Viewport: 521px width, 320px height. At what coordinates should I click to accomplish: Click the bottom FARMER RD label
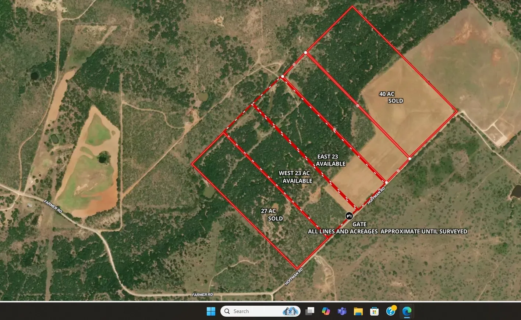(x=202, y=295)
